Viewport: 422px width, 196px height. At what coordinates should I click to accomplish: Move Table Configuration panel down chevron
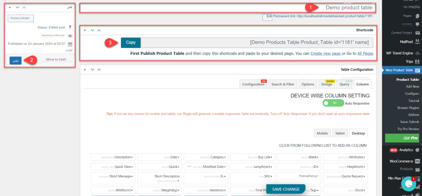pos(92,70)
